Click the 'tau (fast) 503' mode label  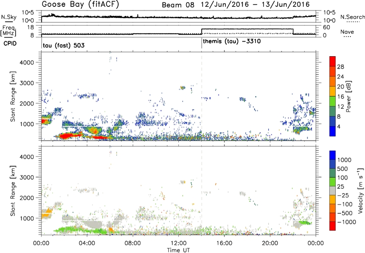[x=63, y=45]
